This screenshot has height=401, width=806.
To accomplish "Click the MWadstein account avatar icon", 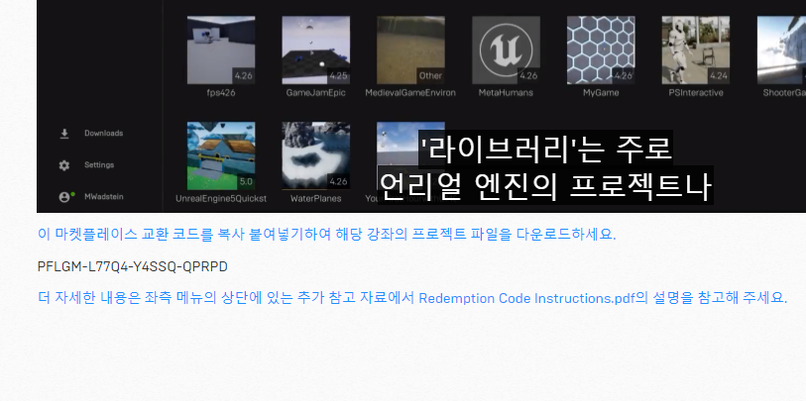I will click(x=64, y=197).
